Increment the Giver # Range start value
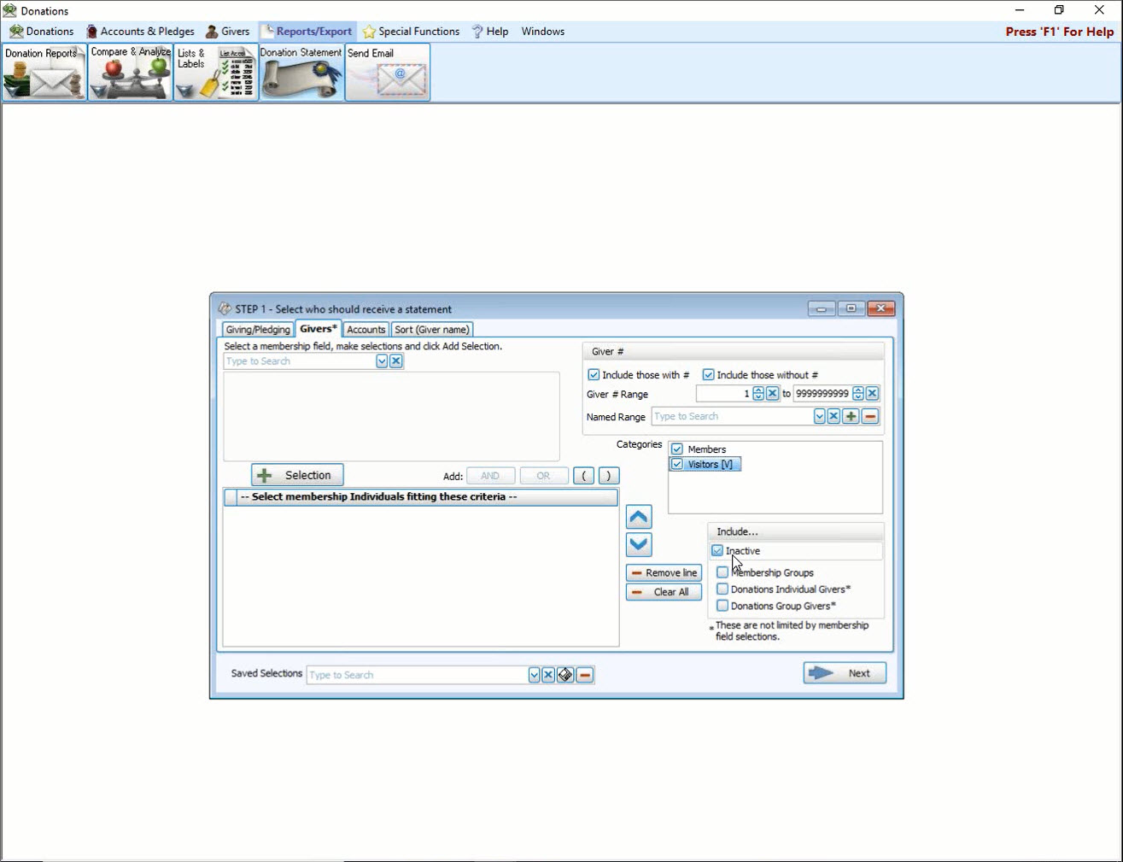The image size is (1123, 862). pyautogui.click(x=758, y=390)
